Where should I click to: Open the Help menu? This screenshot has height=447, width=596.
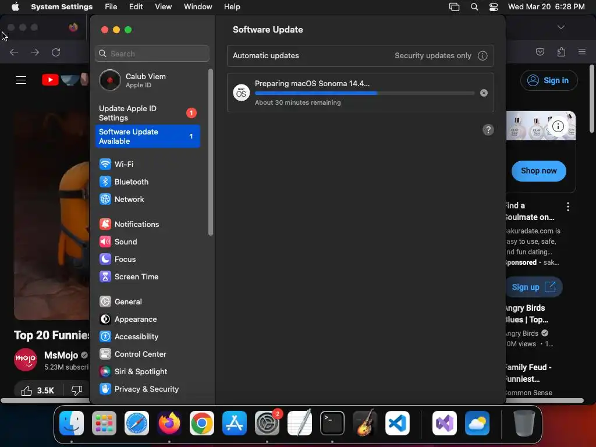232,7
